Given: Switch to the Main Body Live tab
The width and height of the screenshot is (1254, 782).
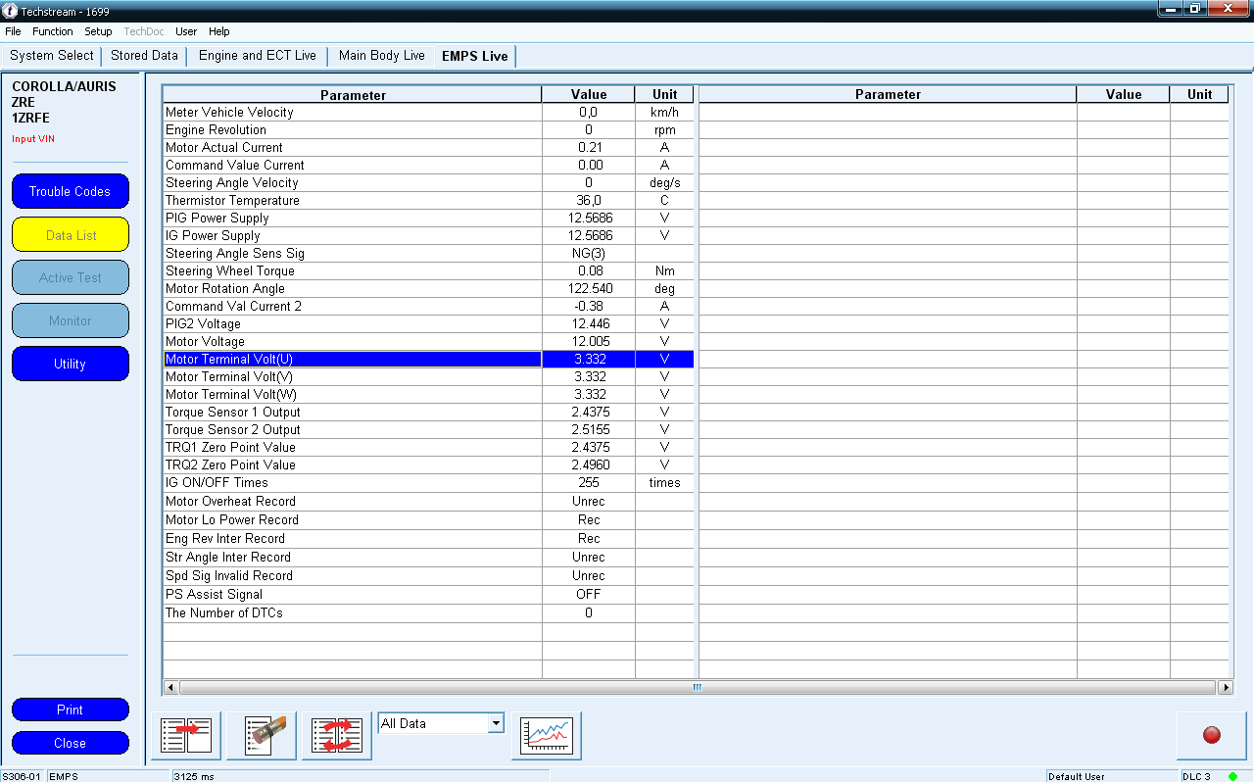Looking at the screenshot, I should [x=382, y=56].
